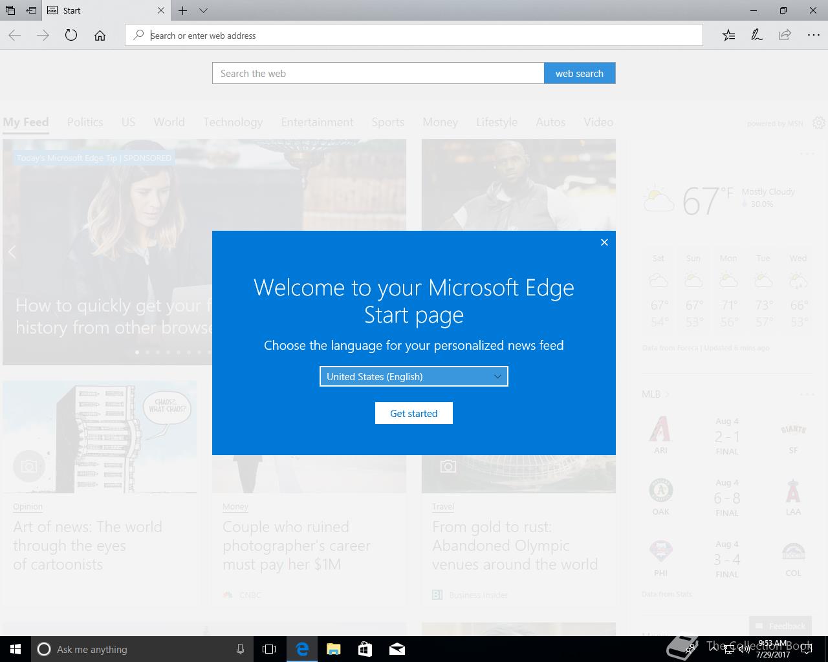
Task: Open a new tab with the plus icon
Action: [183, 10]
